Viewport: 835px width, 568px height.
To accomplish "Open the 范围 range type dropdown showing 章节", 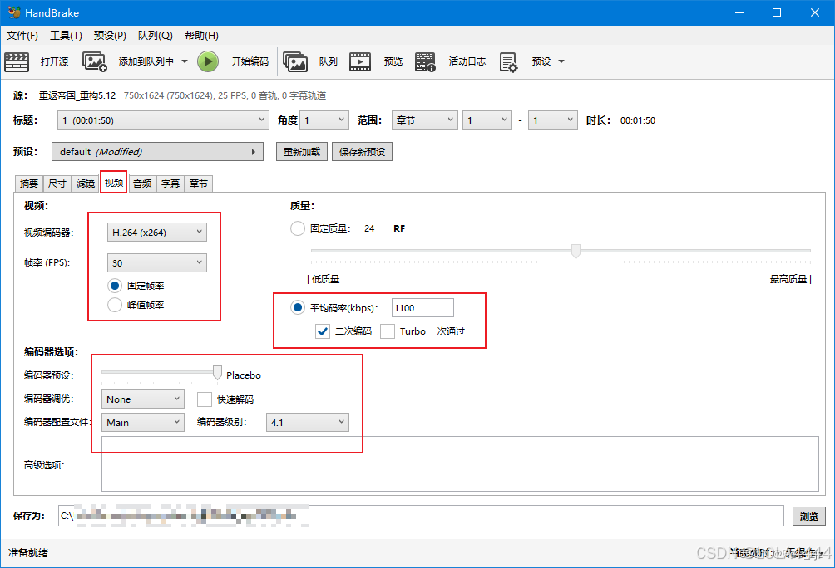I will 425,120.
